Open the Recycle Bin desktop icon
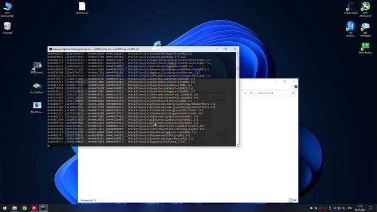377x212 pixels. [x=8, y=28]
